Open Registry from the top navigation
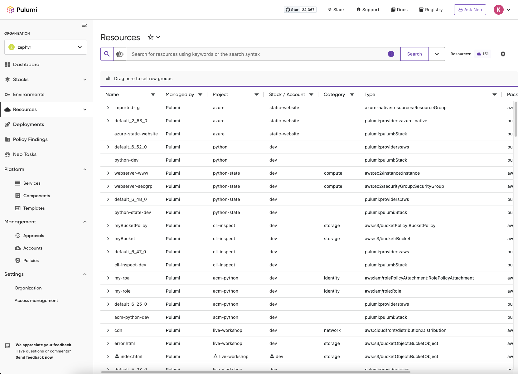The height and width of the screenshot is (374, 518). click(x=431, y=9)
